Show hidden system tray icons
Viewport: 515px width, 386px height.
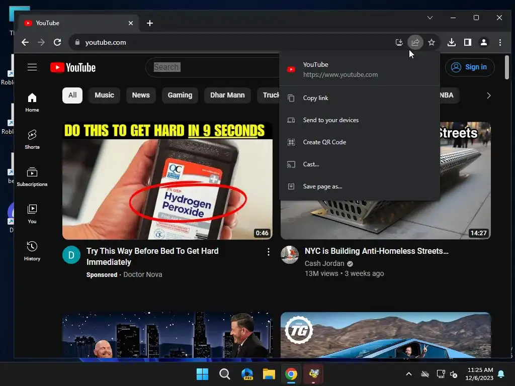(409, 374)
